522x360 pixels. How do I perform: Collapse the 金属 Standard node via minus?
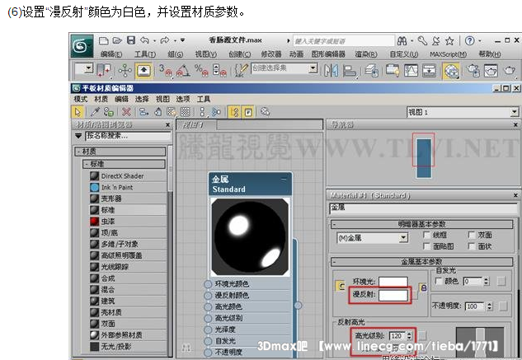tap(284, 179)
